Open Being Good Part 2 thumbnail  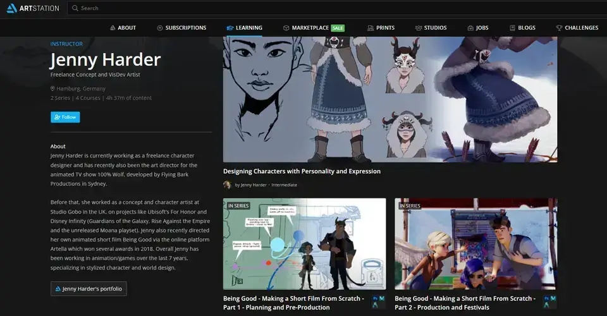point(476,244)
